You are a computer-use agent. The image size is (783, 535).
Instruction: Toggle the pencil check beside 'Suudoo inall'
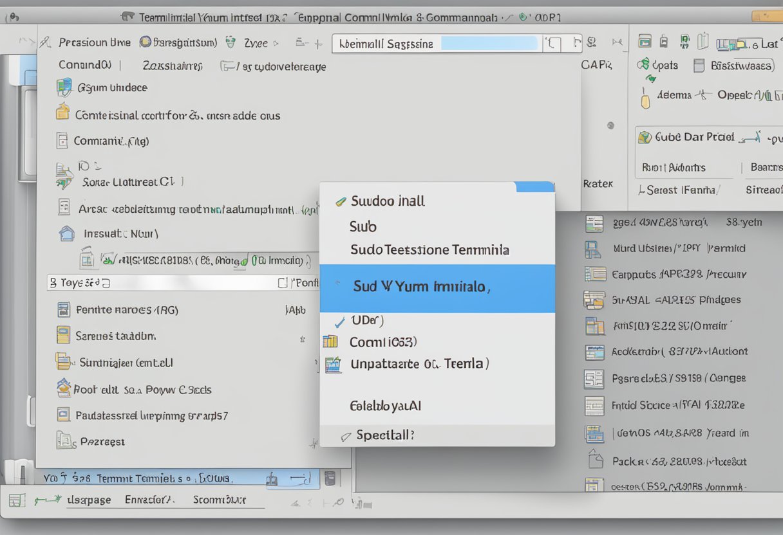(x=339, y=201)
